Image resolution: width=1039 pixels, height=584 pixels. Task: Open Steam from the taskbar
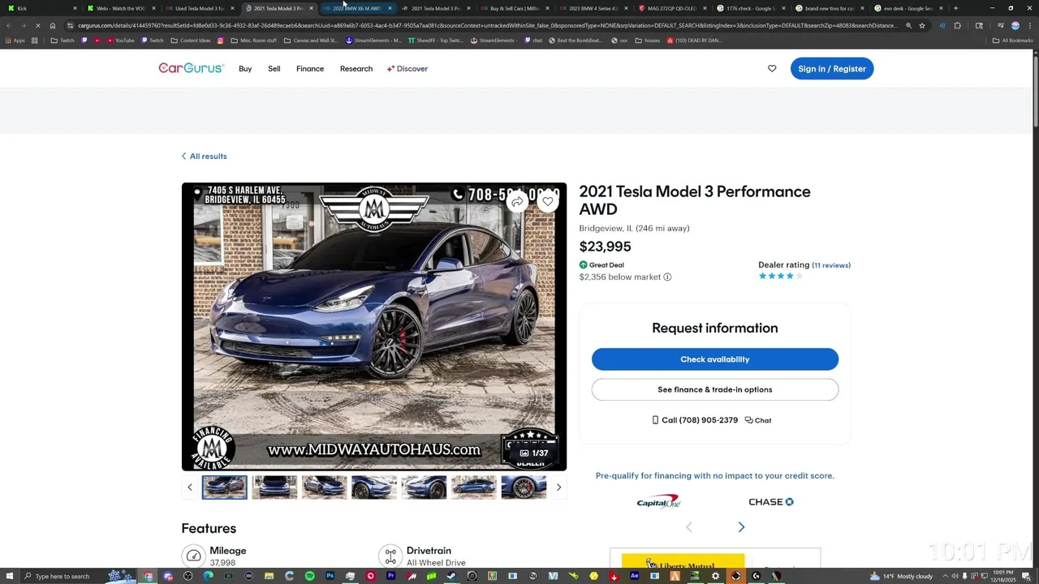point(451,576)
